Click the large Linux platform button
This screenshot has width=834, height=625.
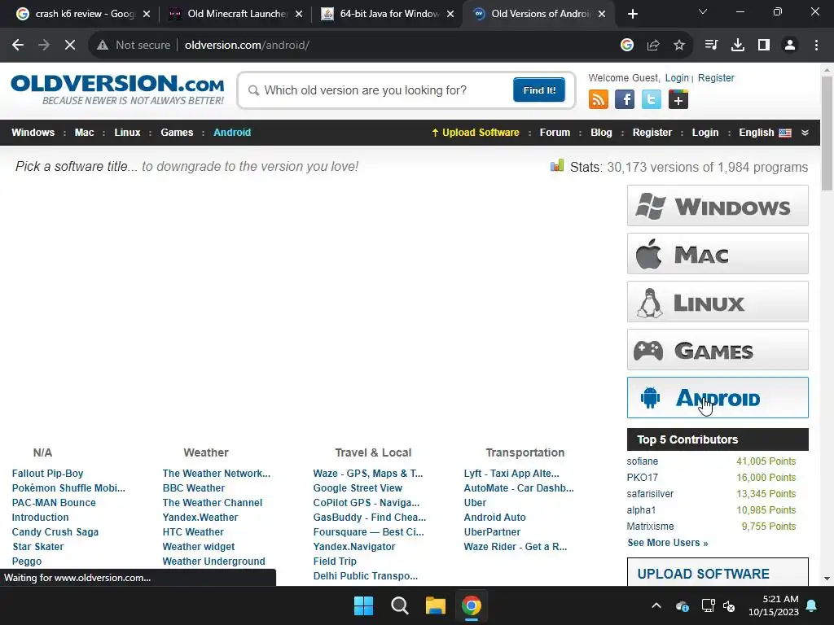718,302
